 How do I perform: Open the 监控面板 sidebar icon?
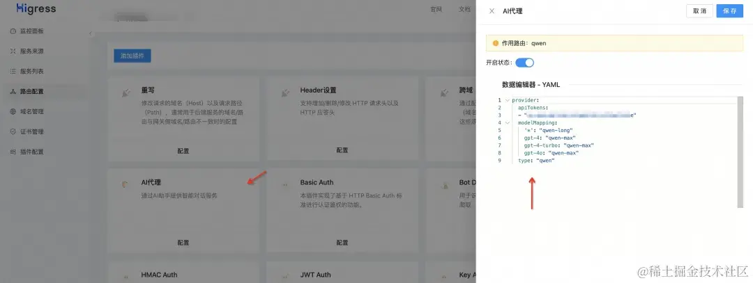tap(13, 31)
